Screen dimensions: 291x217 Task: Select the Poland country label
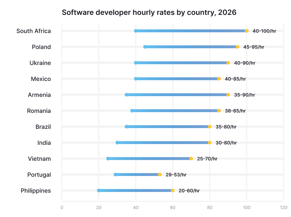tap(41, 47)
